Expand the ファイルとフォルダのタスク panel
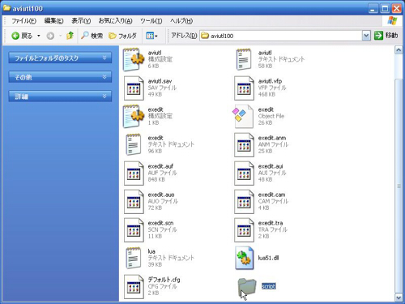Image resolution: width=405 pixels, height=304 pixels. tap(60, 58)
